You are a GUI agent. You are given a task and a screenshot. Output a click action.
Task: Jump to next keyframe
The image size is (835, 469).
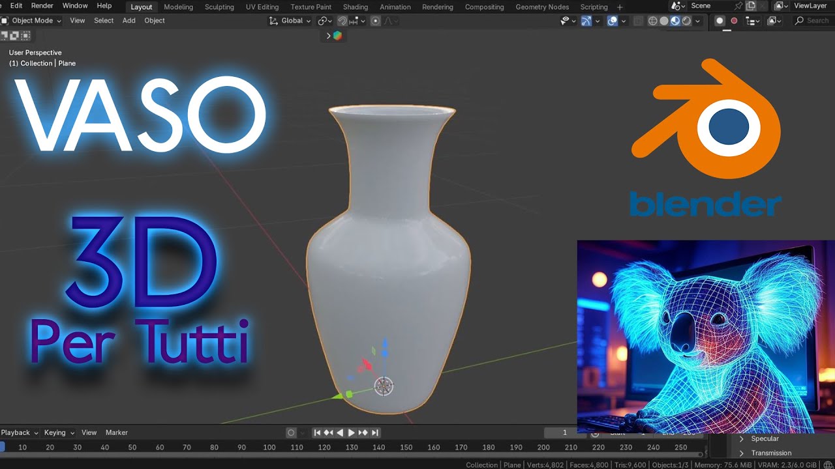pos(363,433)
